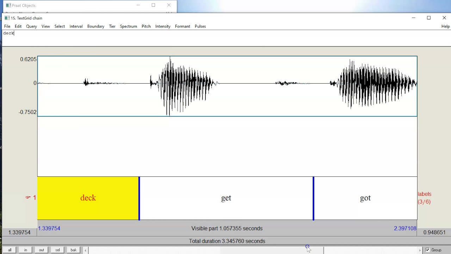This screenshot has width=451, height=254.
Task: Click the 'in' zoom button
Action: [25, 250]
